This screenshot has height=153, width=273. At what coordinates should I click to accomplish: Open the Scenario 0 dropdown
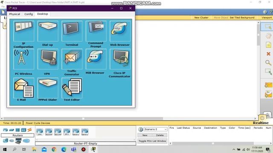[155, 129]
